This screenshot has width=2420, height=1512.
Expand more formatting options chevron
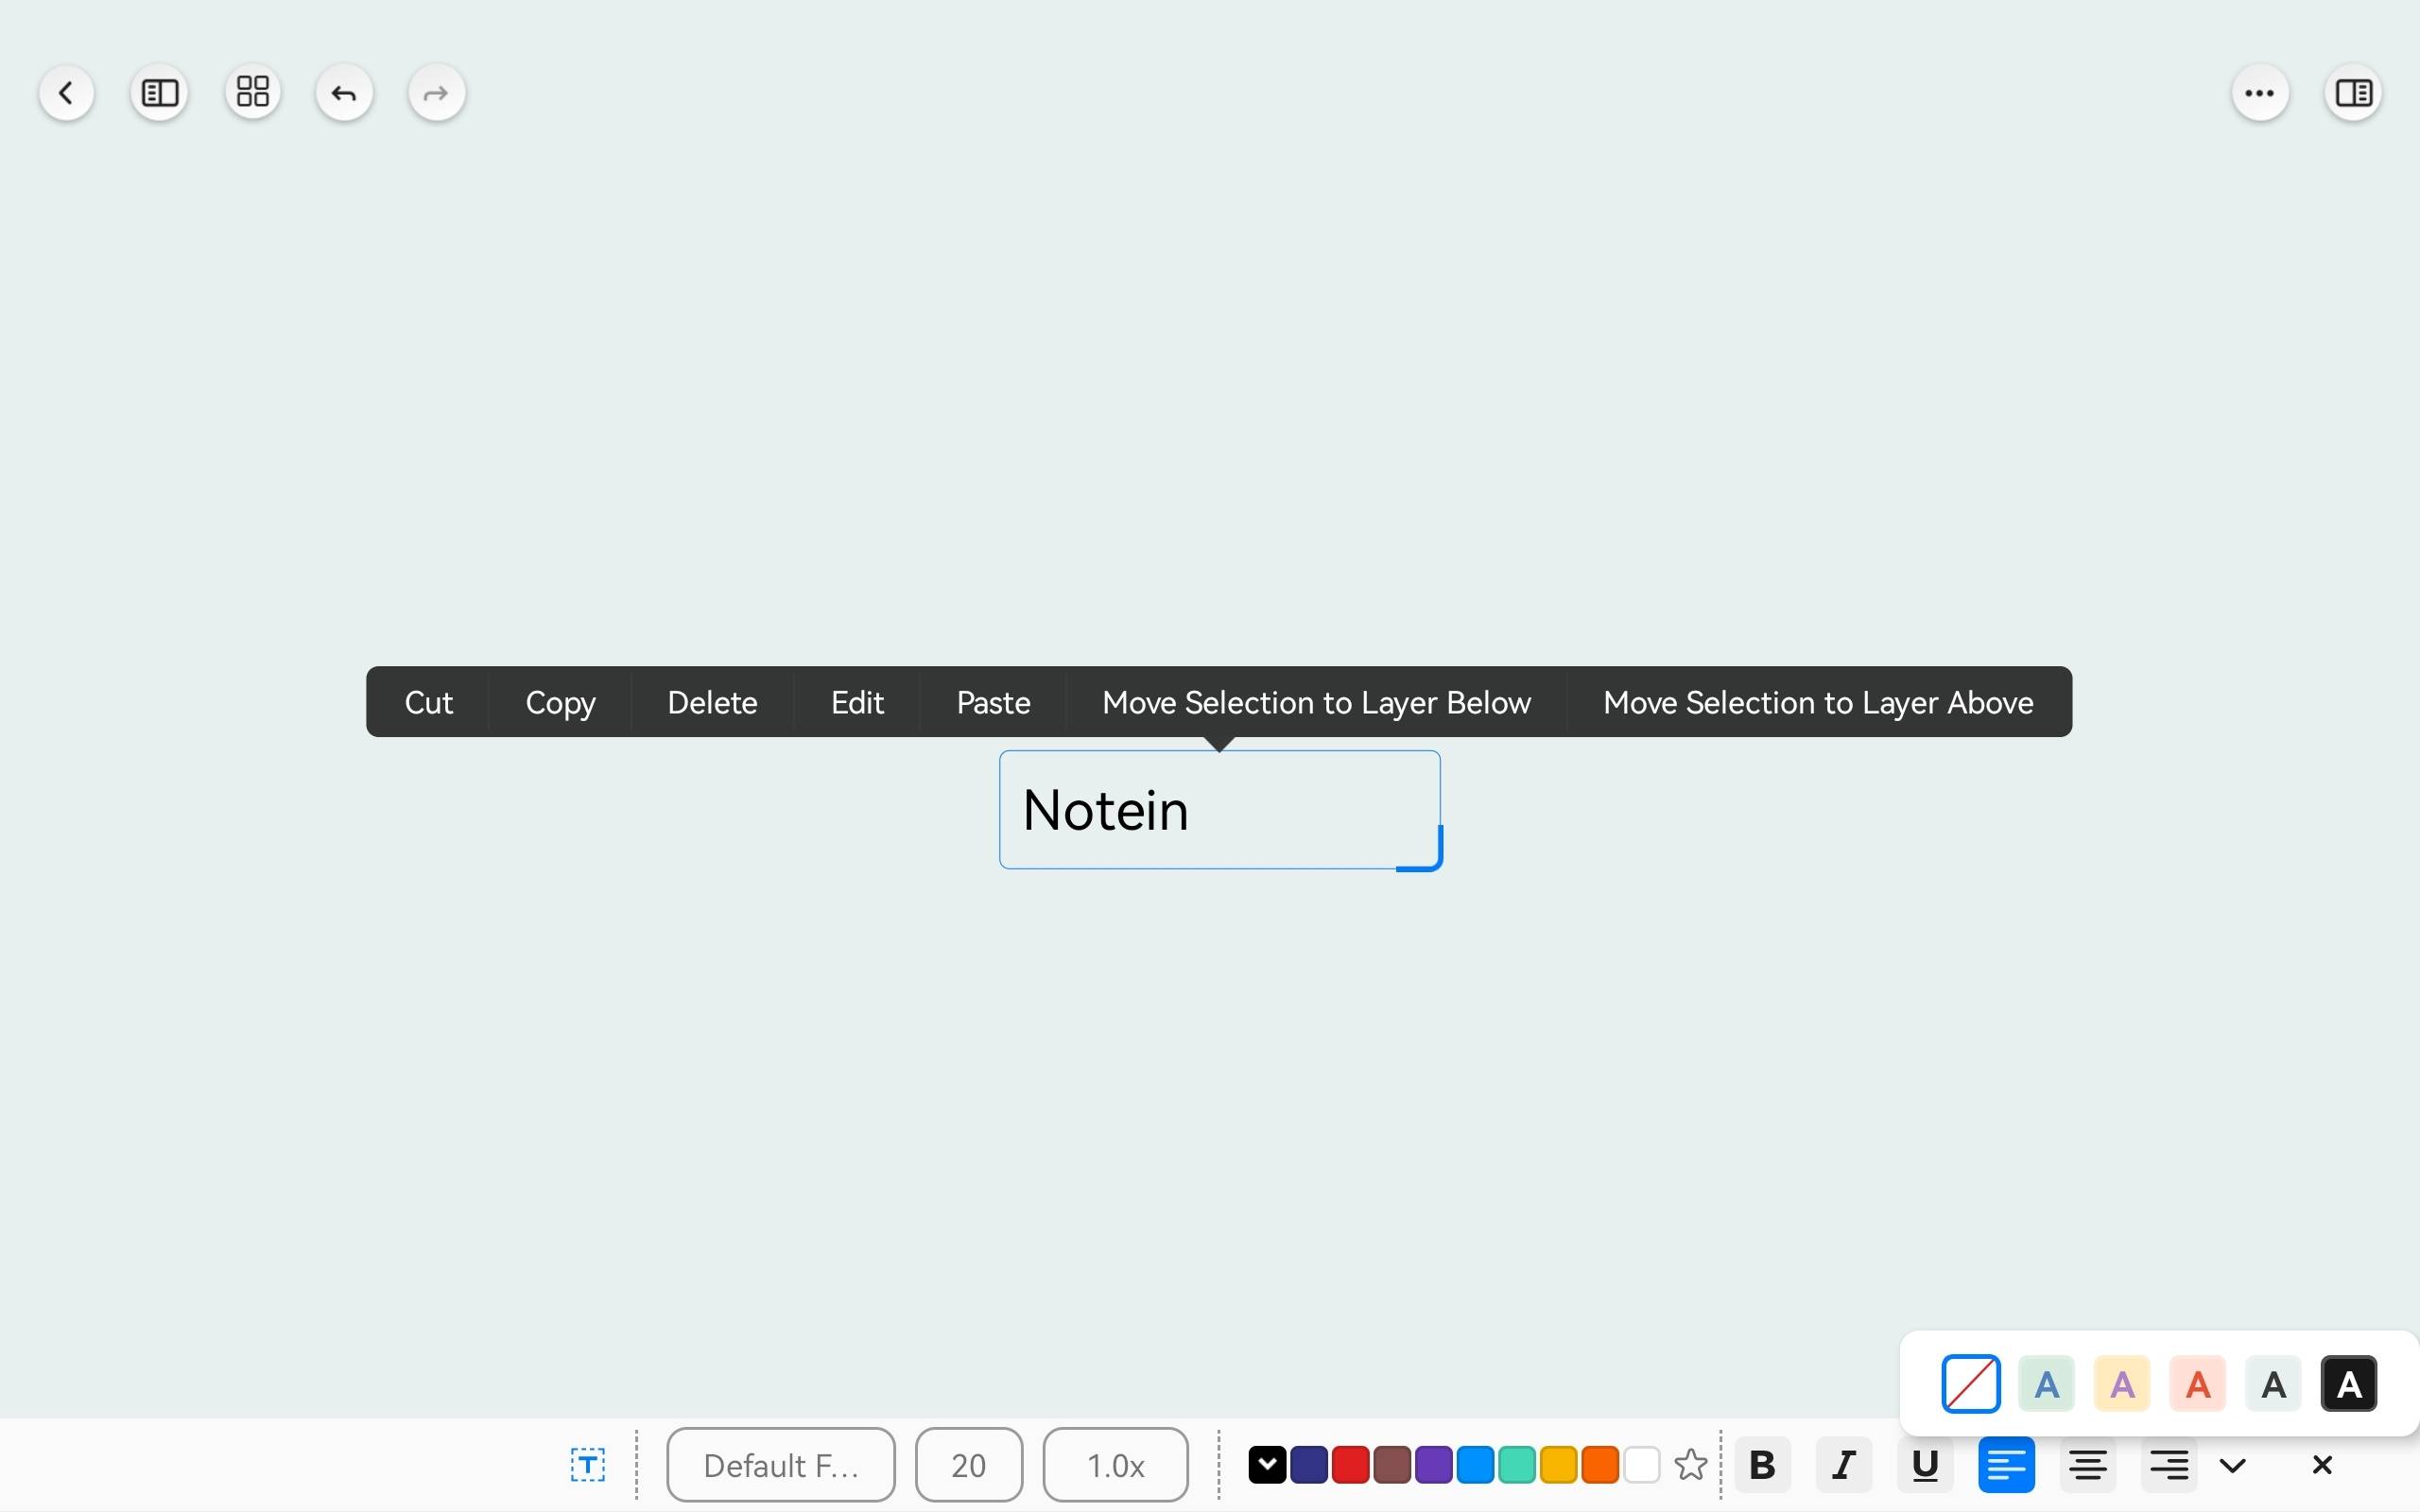coord(2233,1466)
